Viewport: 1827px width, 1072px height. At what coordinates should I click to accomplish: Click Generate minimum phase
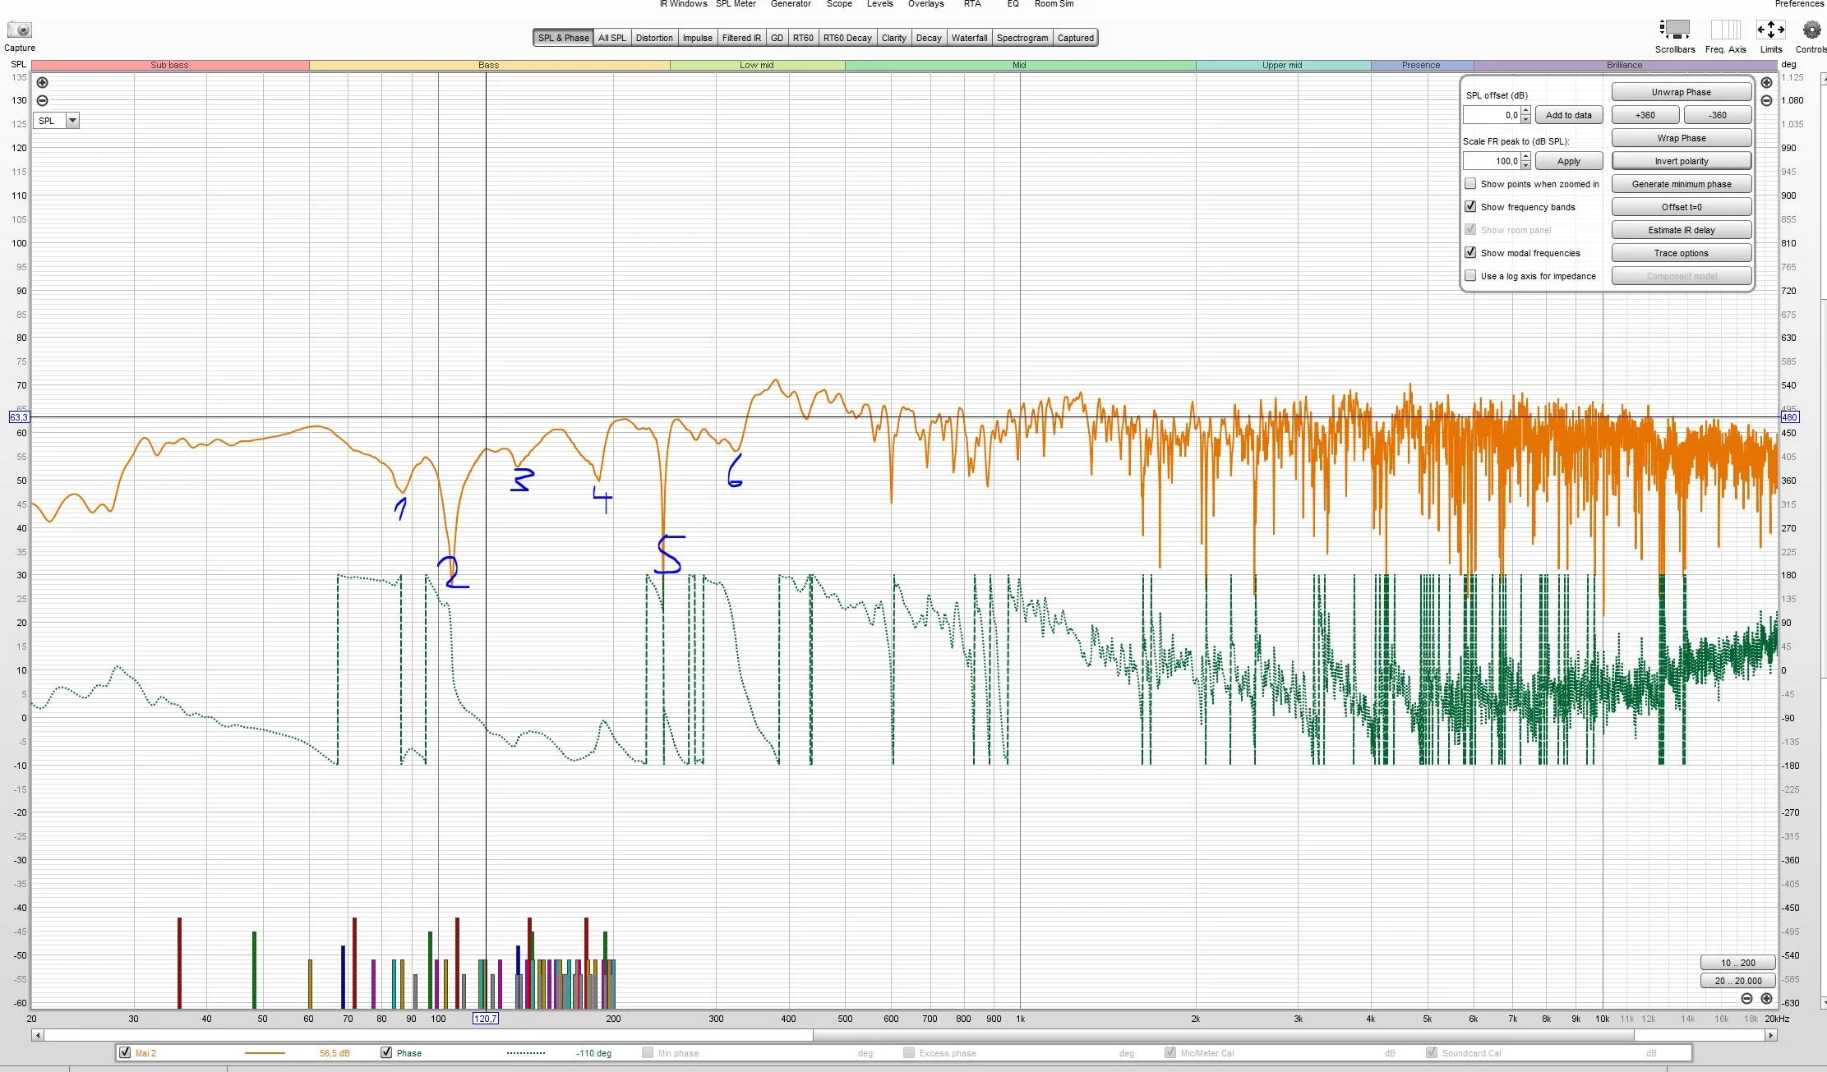coord(1682,184)
